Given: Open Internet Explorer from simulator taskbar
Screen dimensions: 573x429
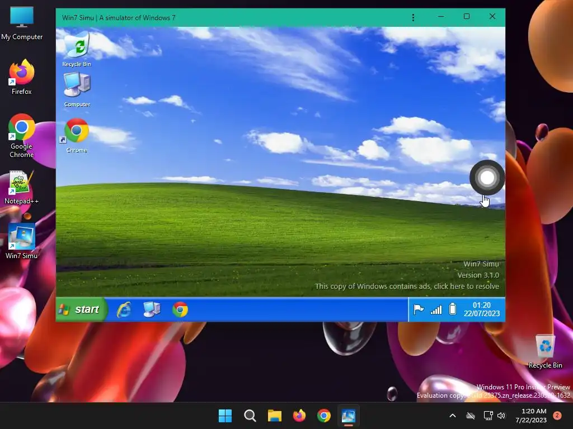Looking at the screenshot, I should tap(124, 309).
